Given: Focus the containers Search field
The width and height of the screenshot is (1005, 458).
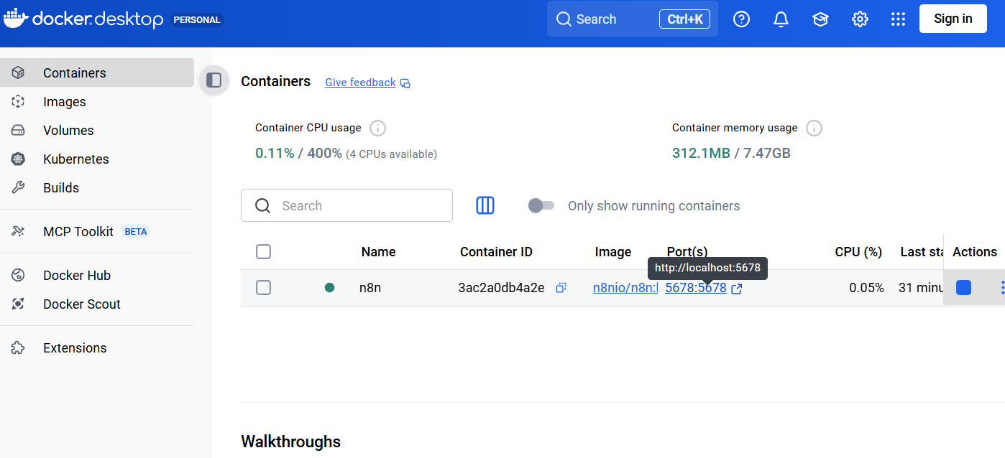Looking at the screenshot, I should click(x=347, y=205).
